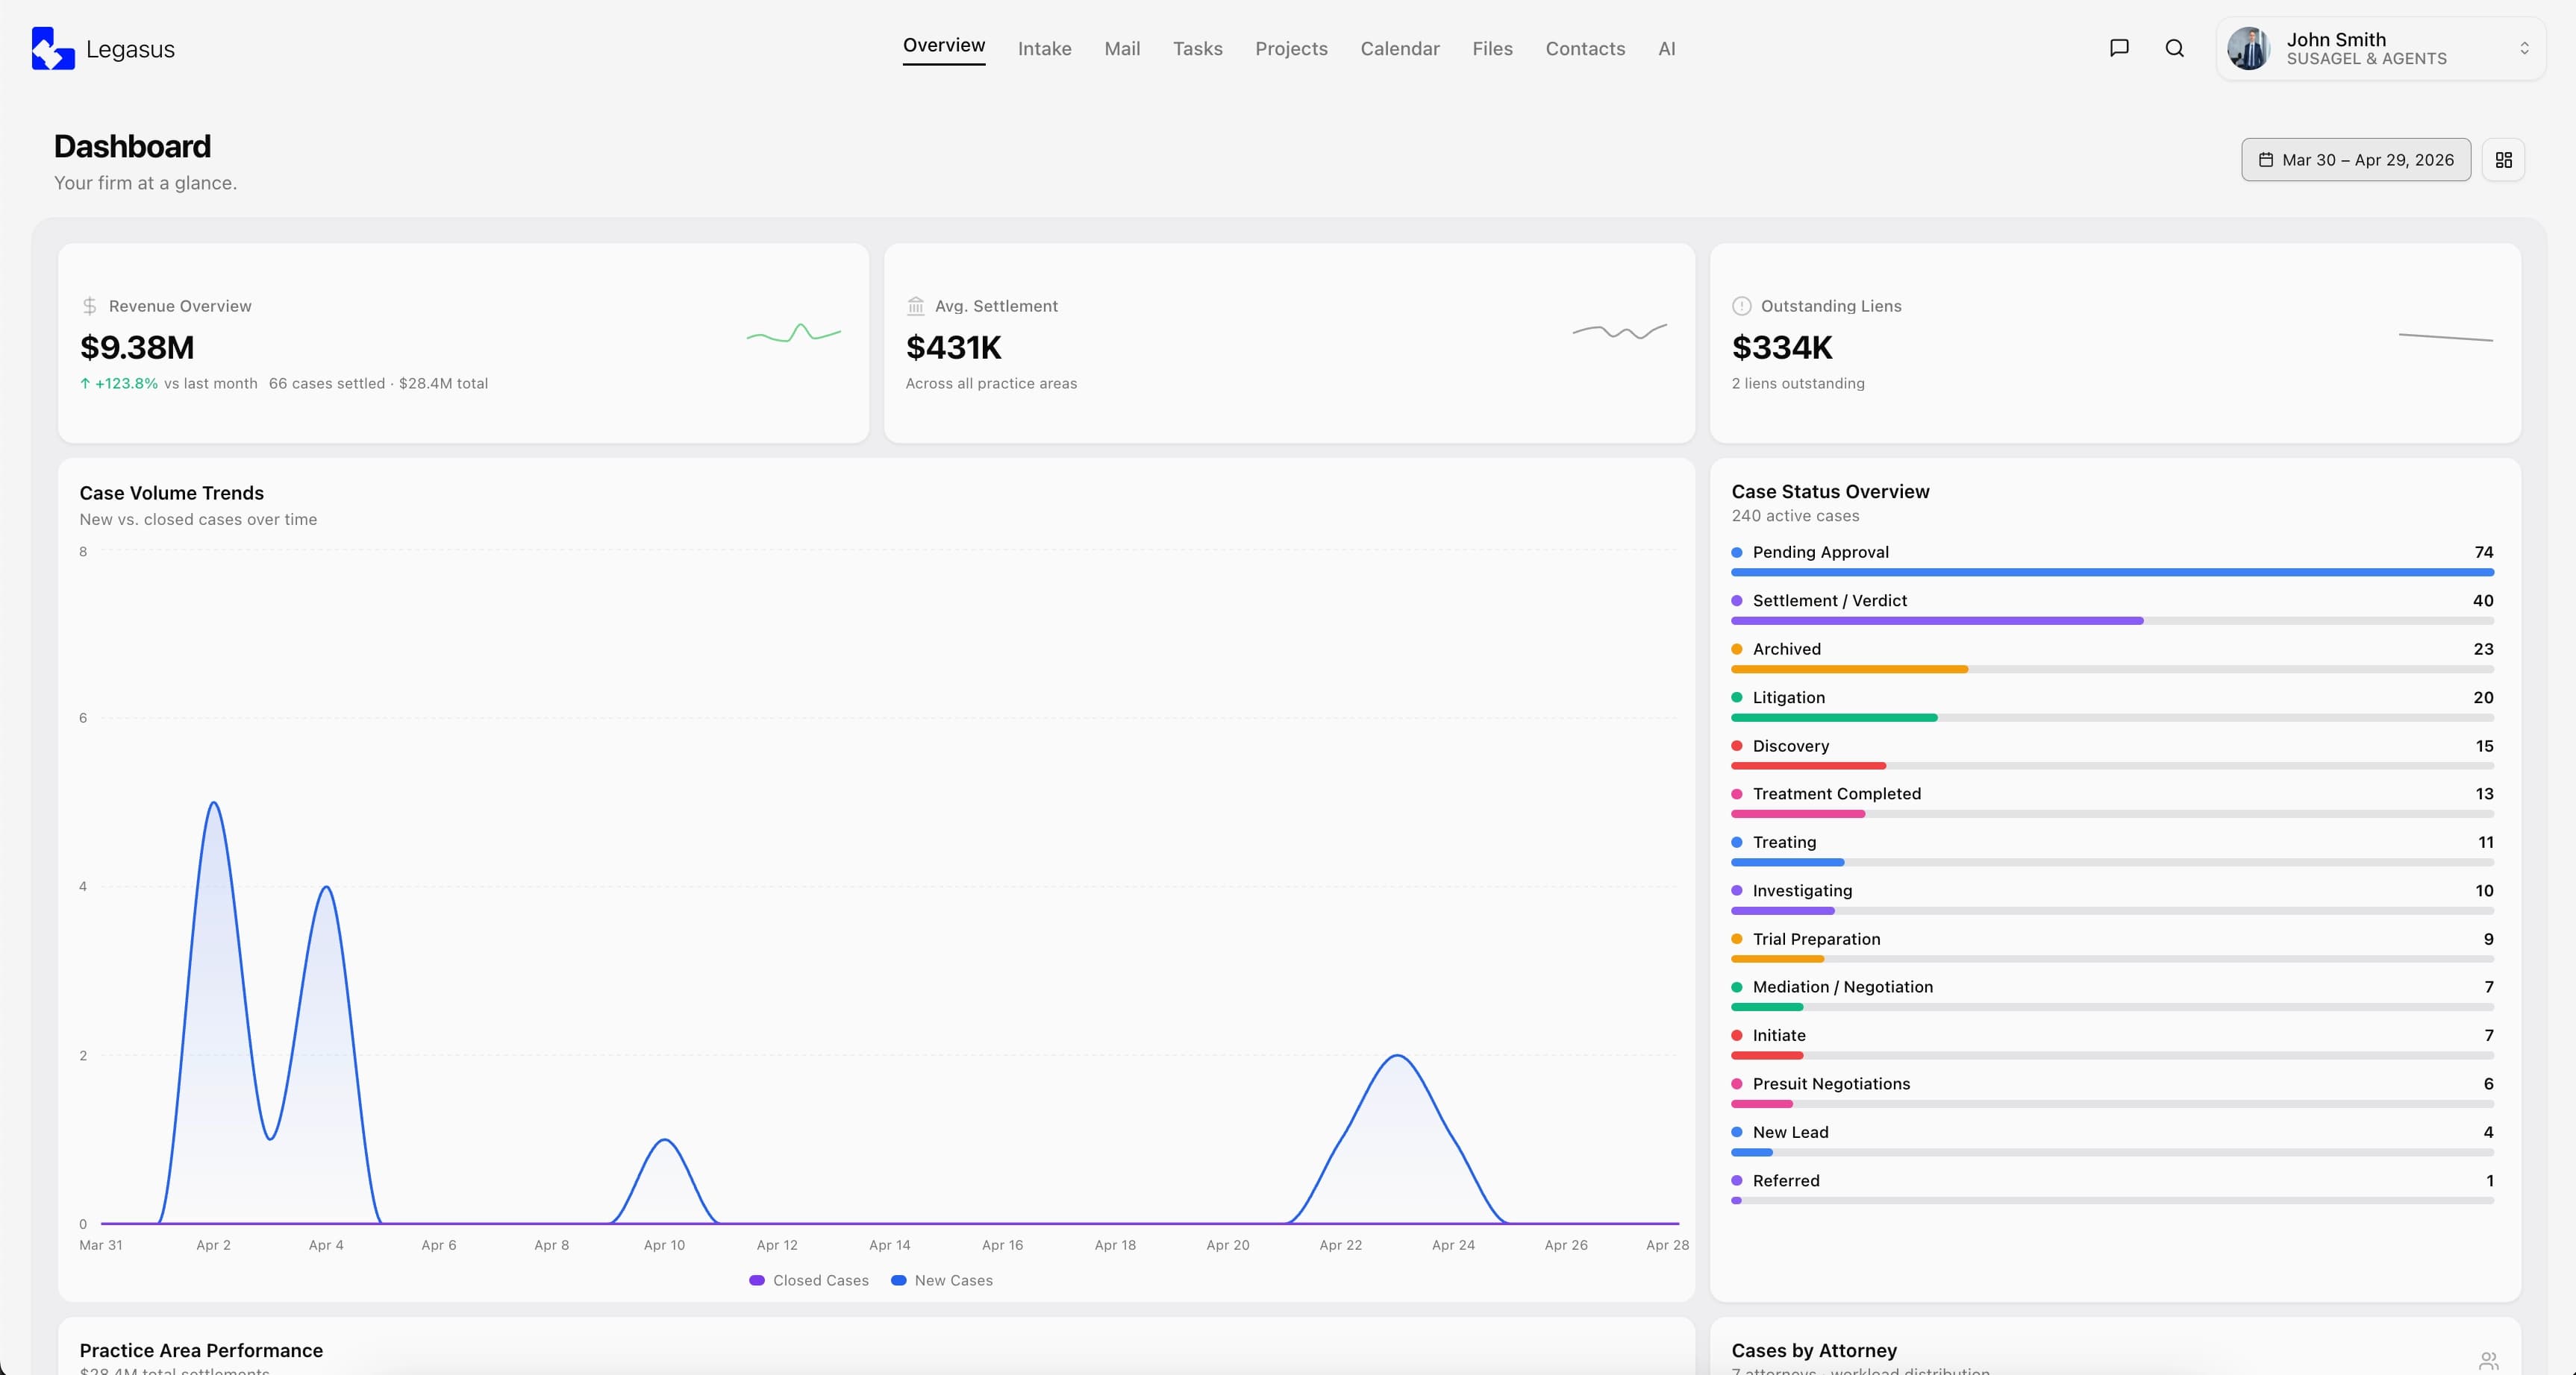Image resolution: width=2576 pixels, height=1375 pixels.
Task: Click the '240 active cases' subtitle
Action: [1795, 516]
